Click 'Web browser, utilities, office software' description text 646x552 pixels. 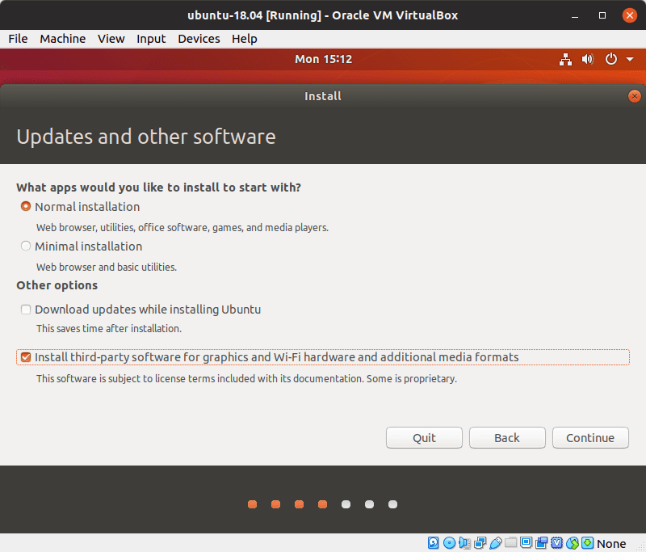tap(182, 228)
